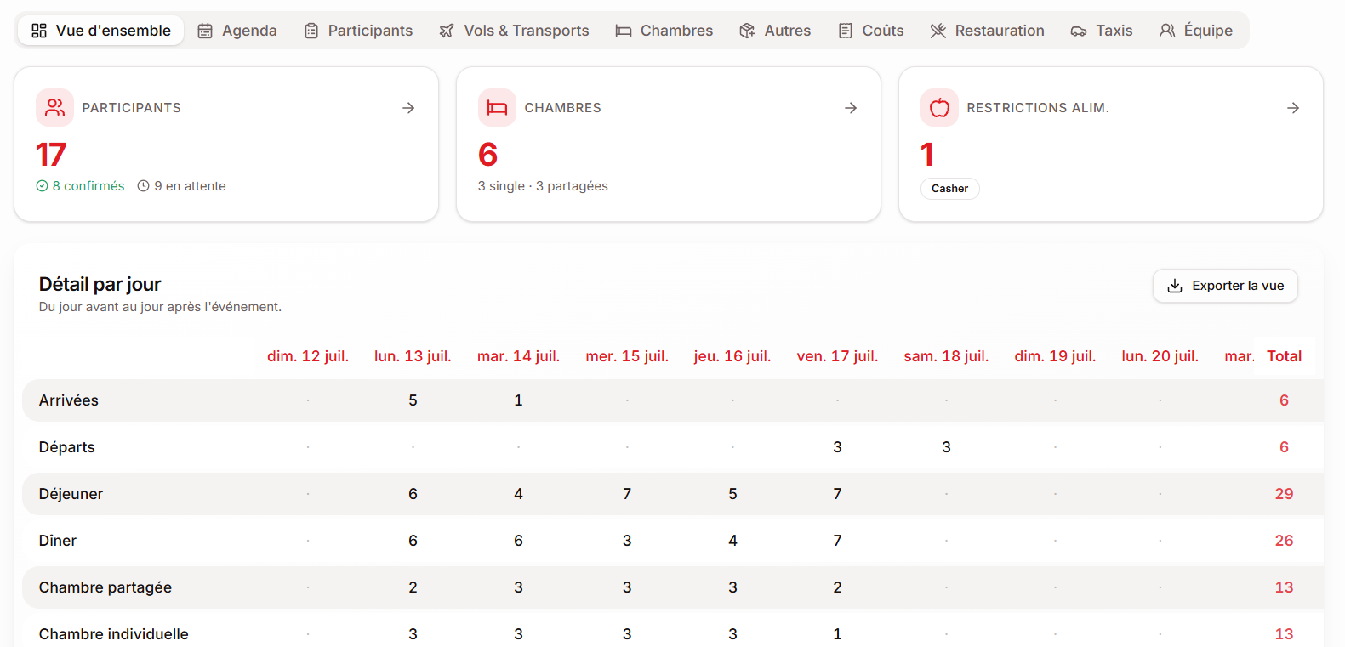Click the lun. 20 juil. column header
1345x647 pixels.
[x=1160, y=356]
